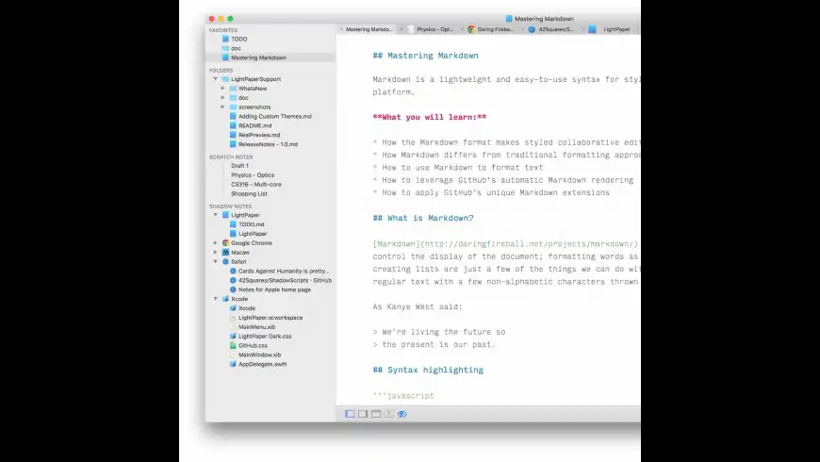Screen dimensions: 820x462
Task: Click the '**What you will learn:**' line
Action: point(430,117)
